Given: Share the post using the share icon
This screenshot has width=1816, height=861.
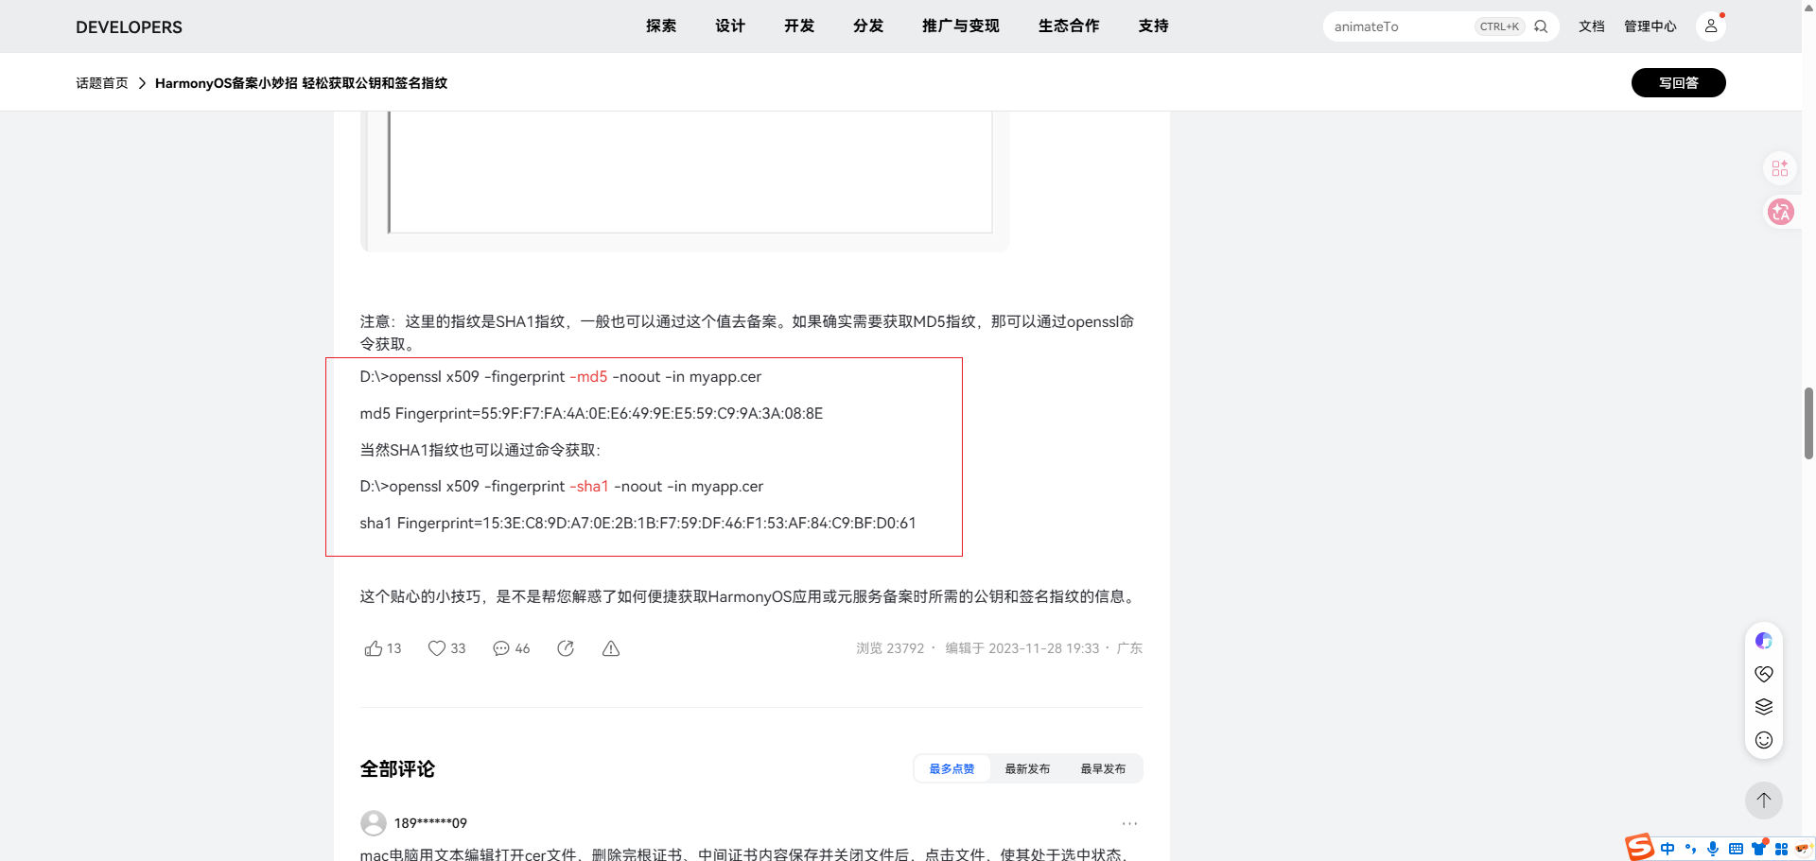Looking at the screenshot, I should click(x=566, y=648).
